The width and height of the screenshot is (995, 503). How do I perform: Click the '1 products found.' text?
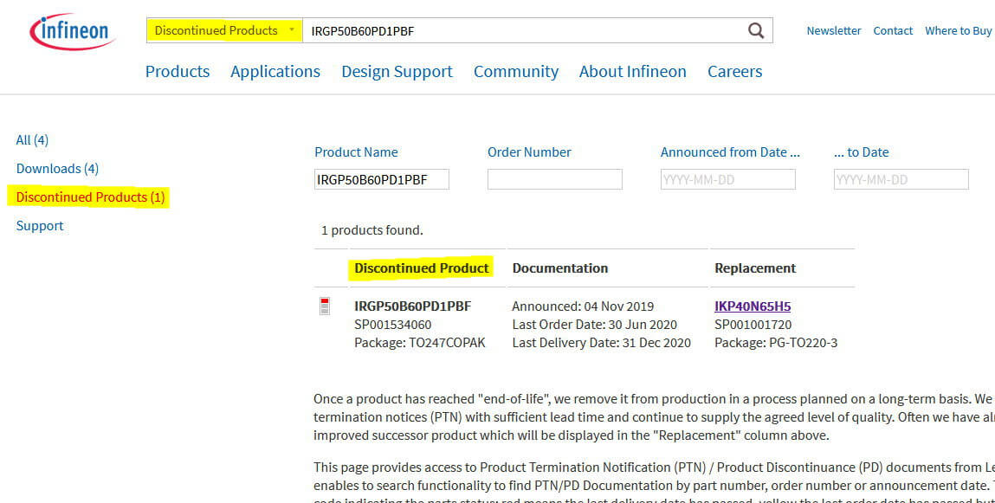(372, 230)
